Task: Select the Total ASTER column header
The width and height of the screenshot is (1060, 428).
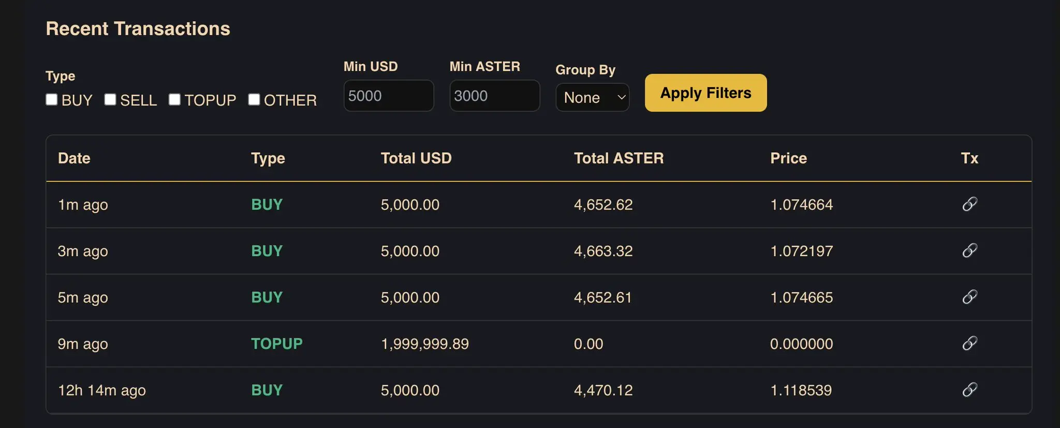Action: [619, 158]
